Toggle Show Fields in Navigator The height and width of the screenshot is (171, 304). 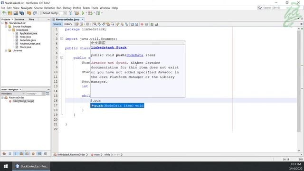point(10,153)
